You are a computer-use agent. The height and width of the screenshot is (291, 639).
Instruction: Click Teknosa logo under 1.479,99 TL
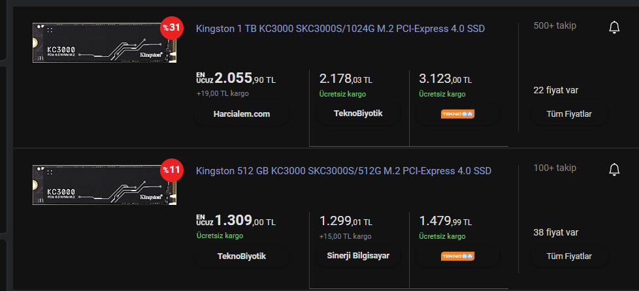pos(457,256)
